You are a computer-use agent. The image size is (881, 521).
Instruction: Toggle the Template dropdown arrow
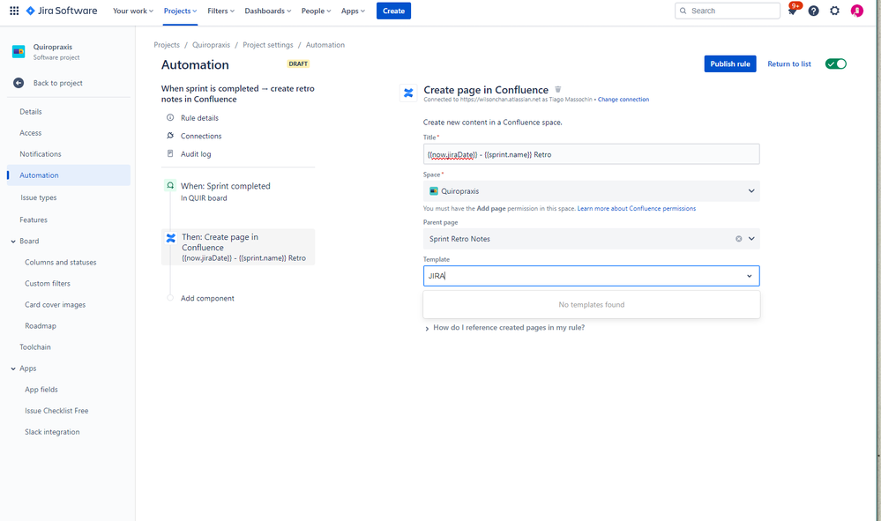point(749,276)
